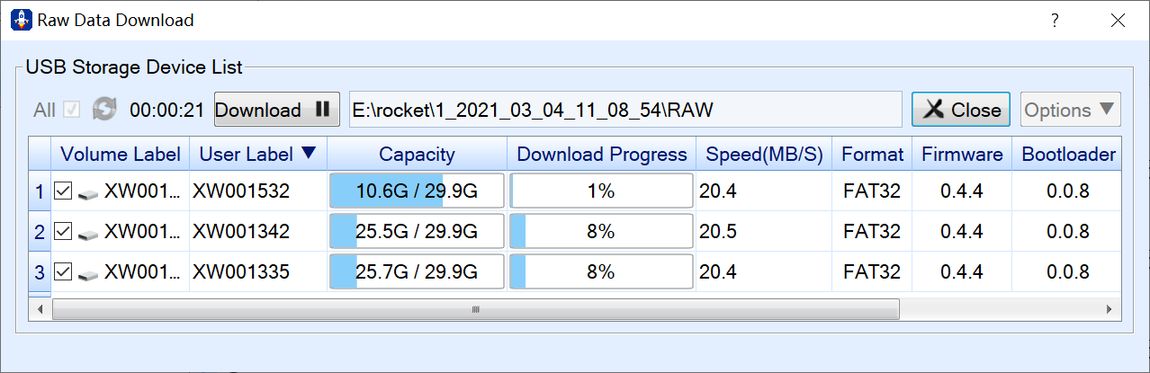
Task: Click the Download Progress column header
Action: (x=602, y=154)
